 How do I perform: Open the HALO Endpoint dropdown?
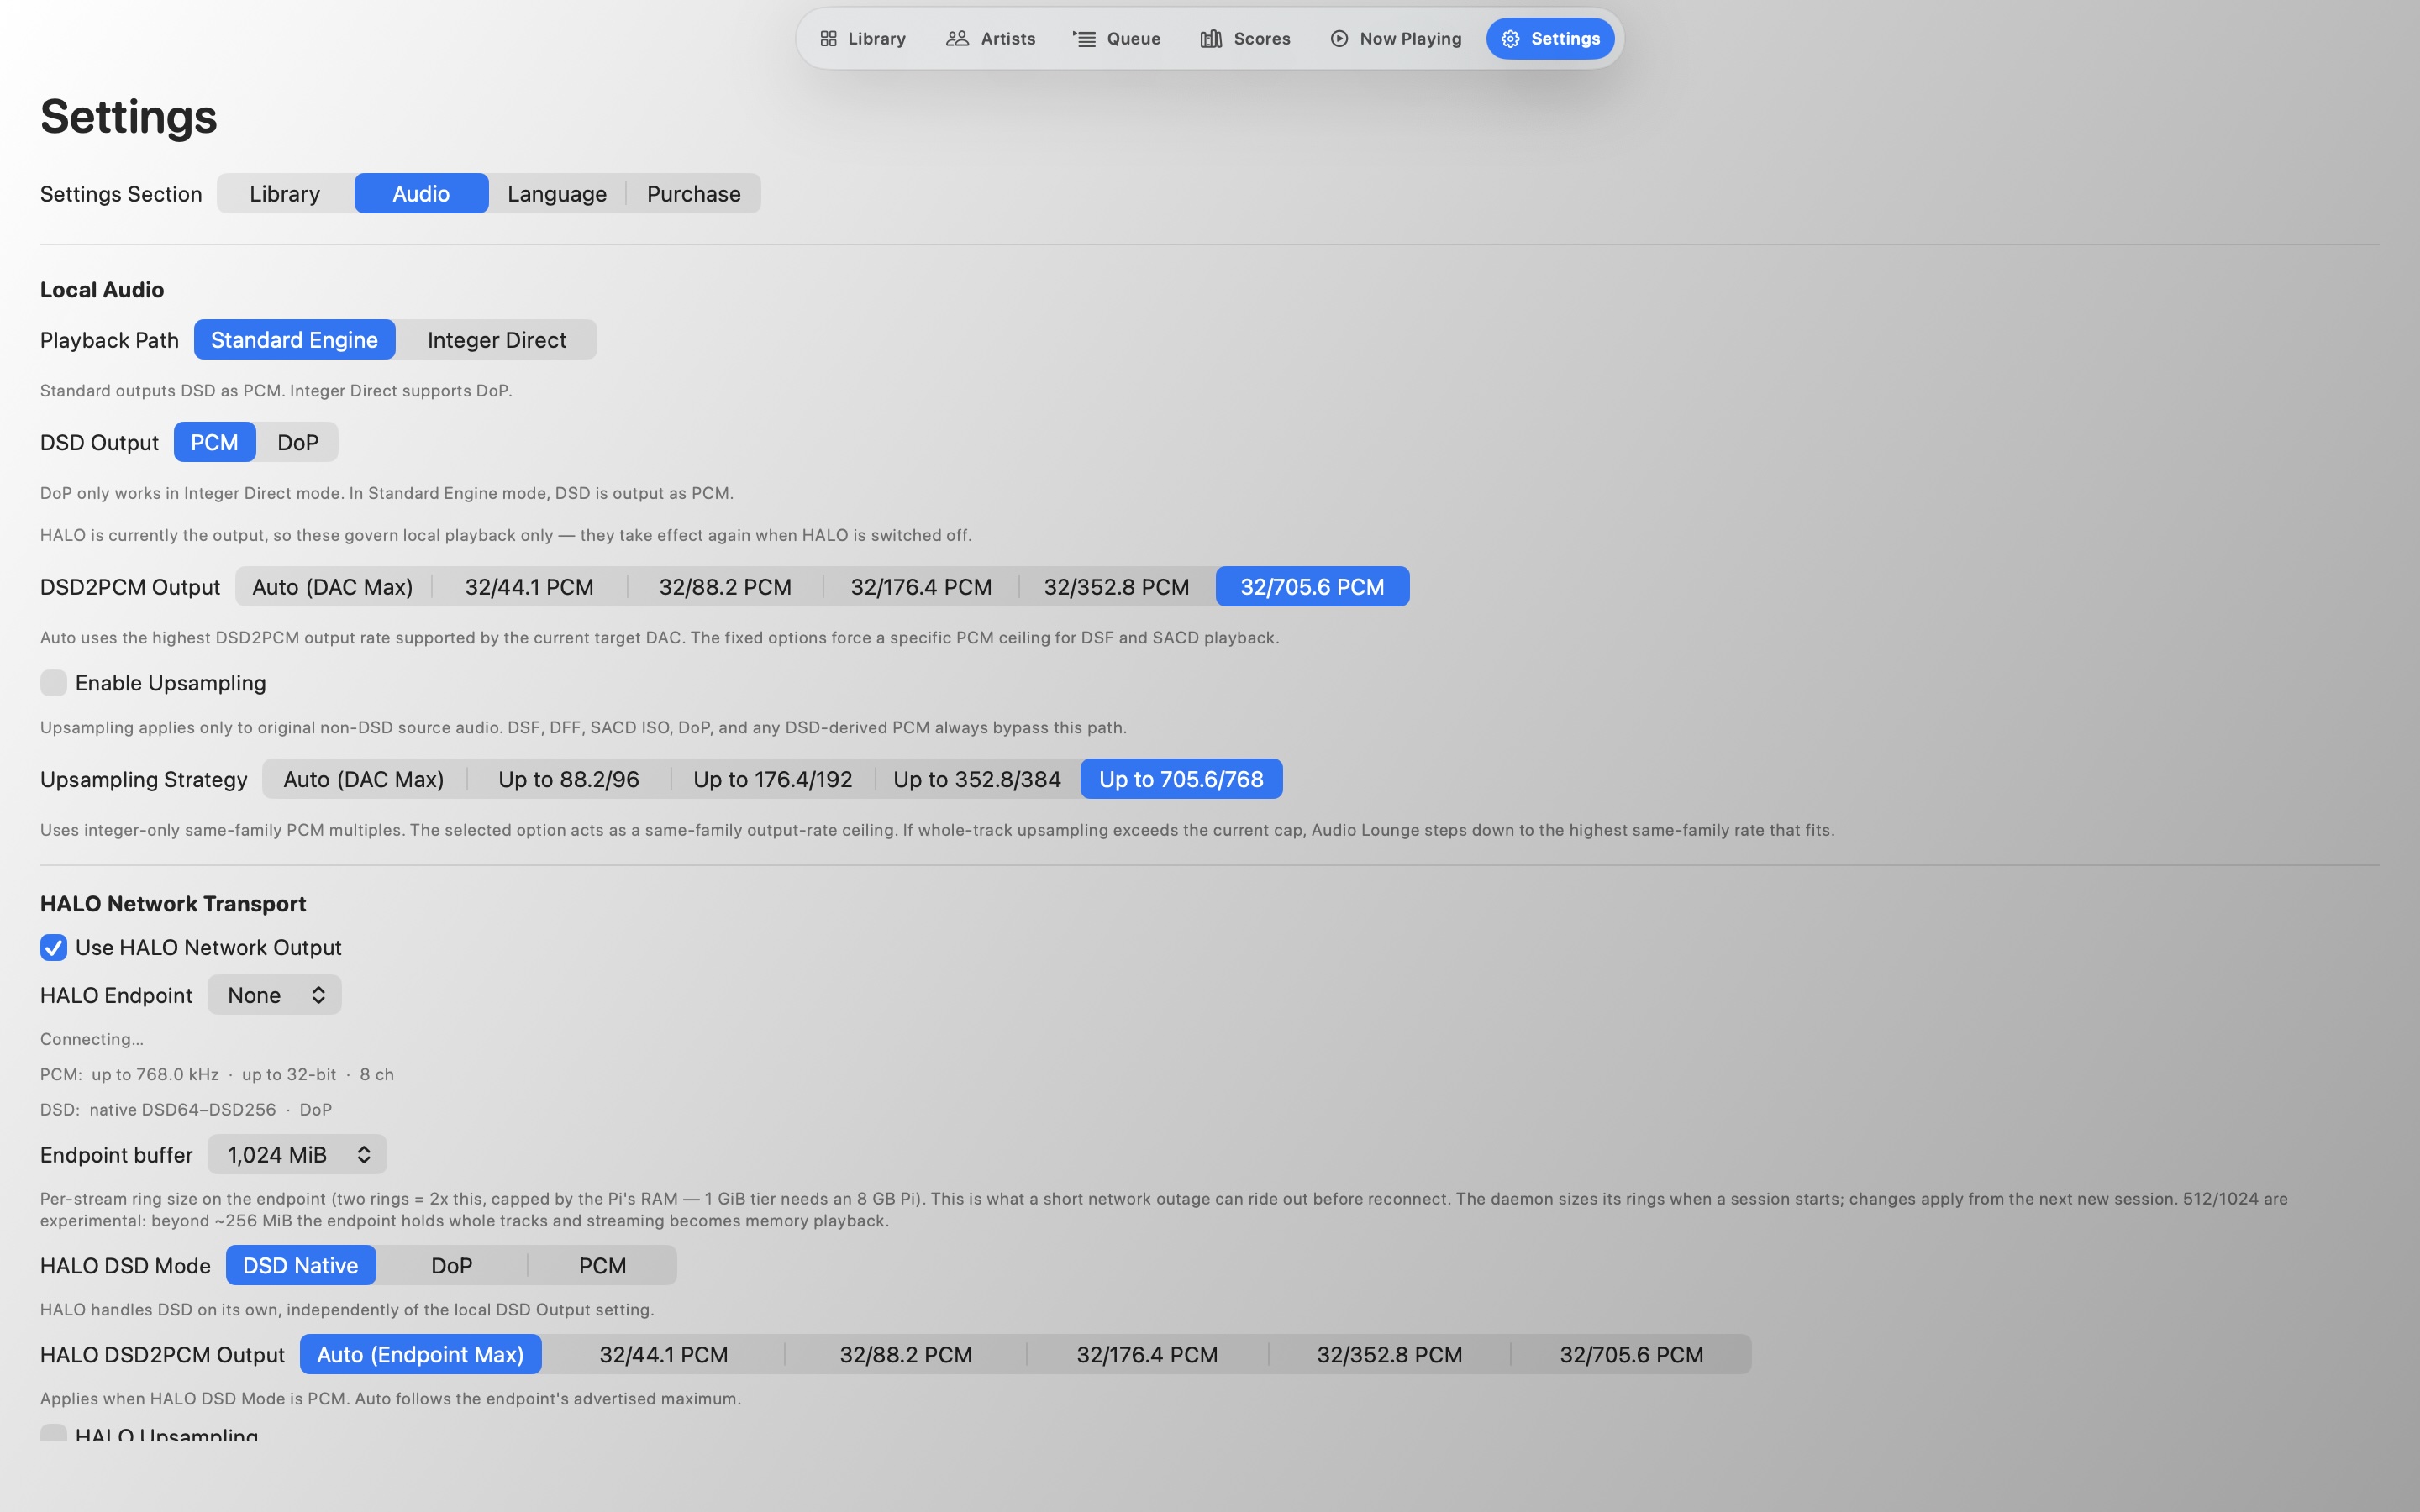[x=274, y=995]
